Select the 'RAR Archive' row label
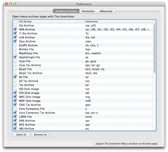 point(27,30)
